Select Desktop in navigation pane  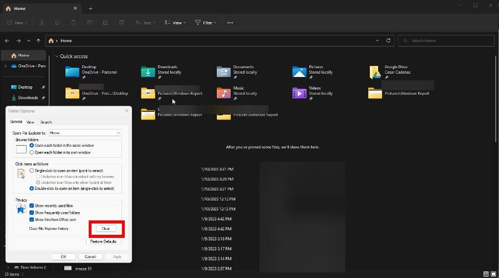pyautogui.click(x=26, y=87)
